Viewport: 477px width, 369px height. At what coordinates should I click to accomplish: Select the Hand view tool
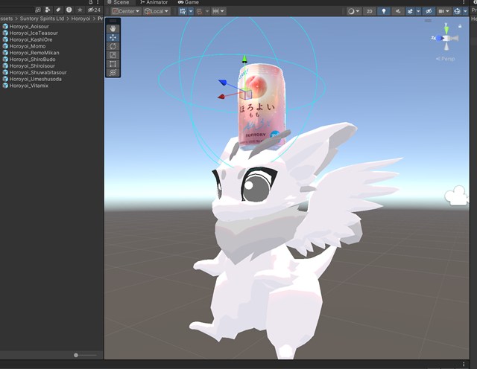point(113,28)
